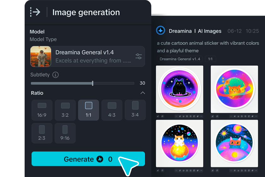Click HD upscale icon under glasses cat image
The width and height of the screenshot is (265, 177).
[231, 170]
